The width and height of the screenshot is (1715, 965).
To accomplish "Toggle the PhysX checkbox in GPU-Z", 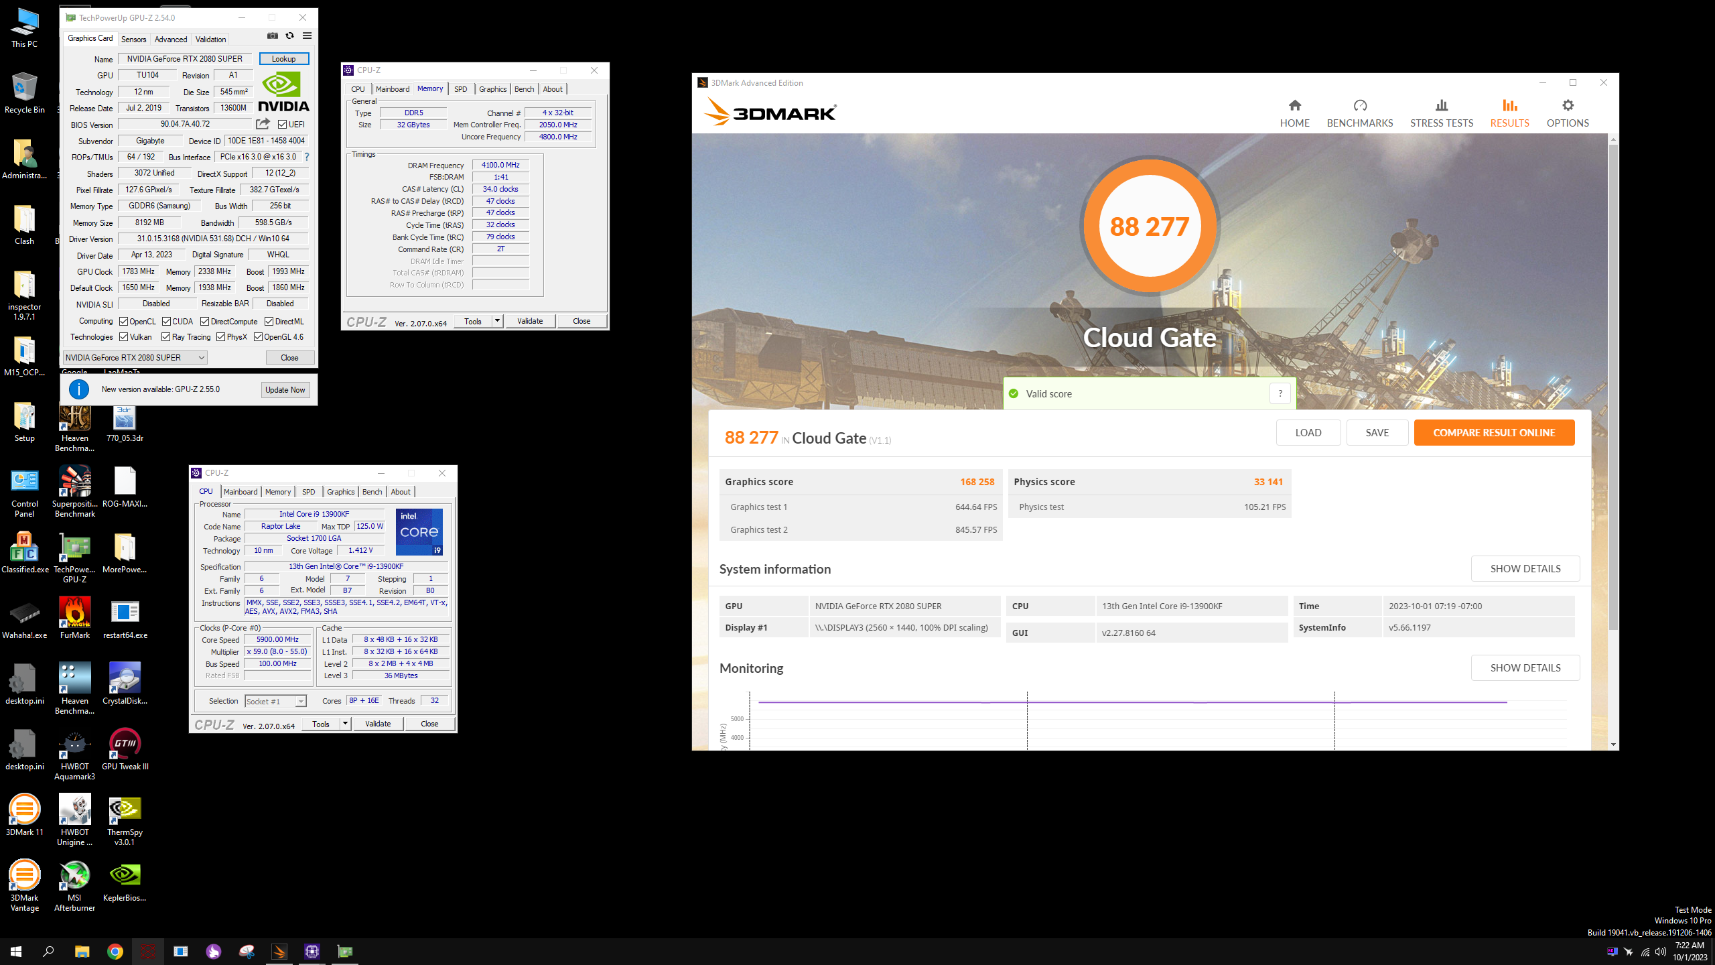I will [x=220, y=337].
